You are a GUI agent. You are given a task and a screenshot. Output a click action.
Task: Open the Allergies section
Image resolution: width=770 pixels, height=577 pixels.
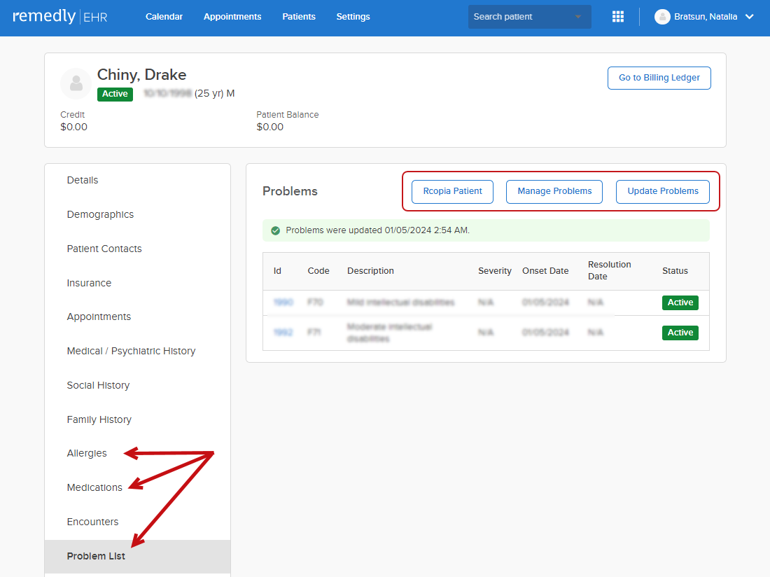(x=87, y=453)
